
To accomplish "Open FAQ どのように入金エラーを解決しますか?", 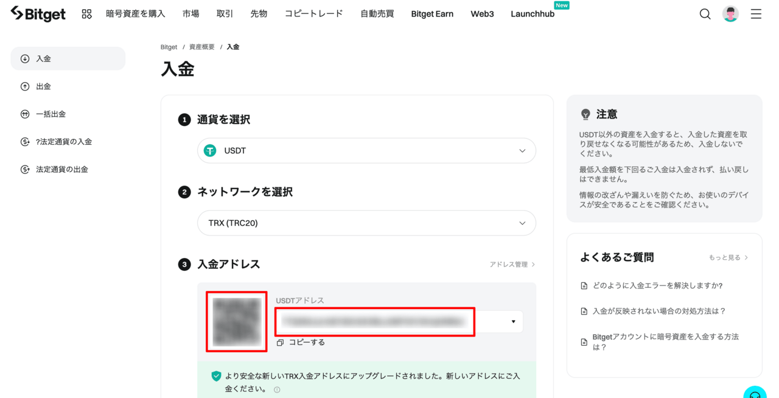I will point(657,285).
